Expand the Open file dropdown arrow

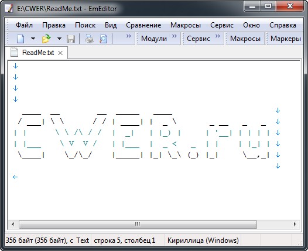tap(59, 39)
